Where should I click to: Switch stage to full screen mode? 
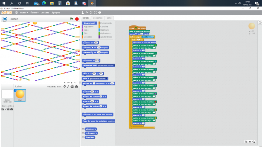click(5, 19)
